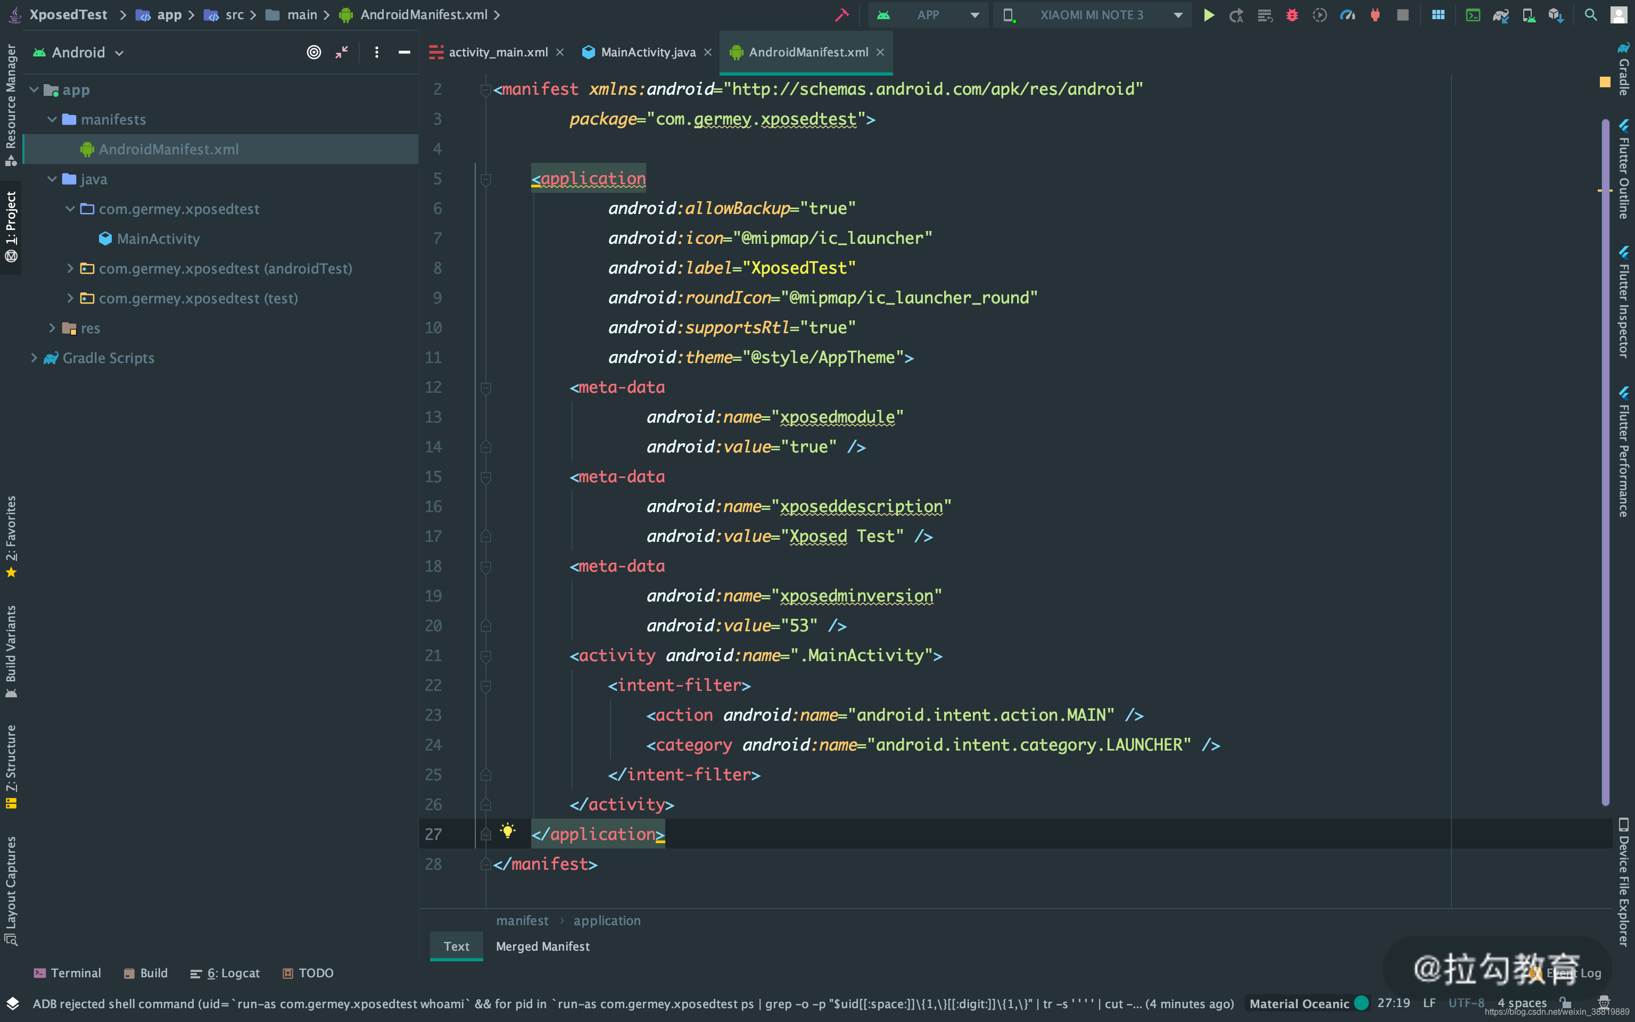The height and width of the screenshot is (1022, 1635).
Task: Click the teal Material theme color dot
Action: coord(1361,1003)
